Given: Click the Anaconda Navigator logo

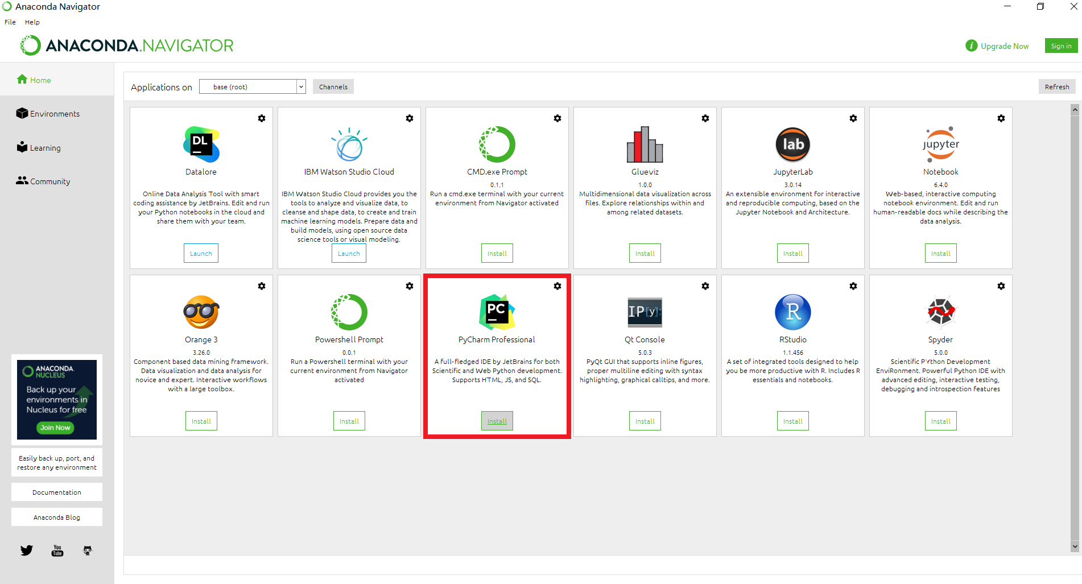Looking at the screenshot, I should point(127,45).
